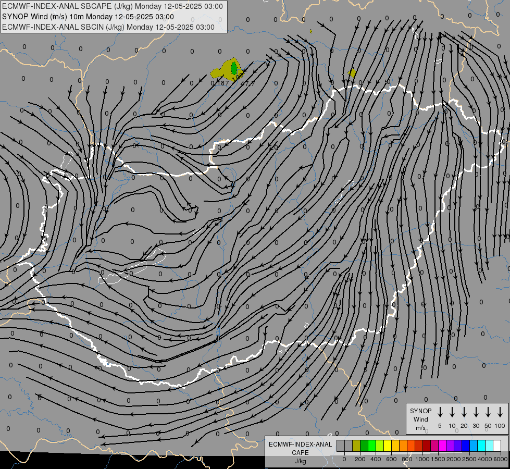Click the '400' tick label on CAPE scale
This screenshot has width=510, height=469.
pos(376,459)
